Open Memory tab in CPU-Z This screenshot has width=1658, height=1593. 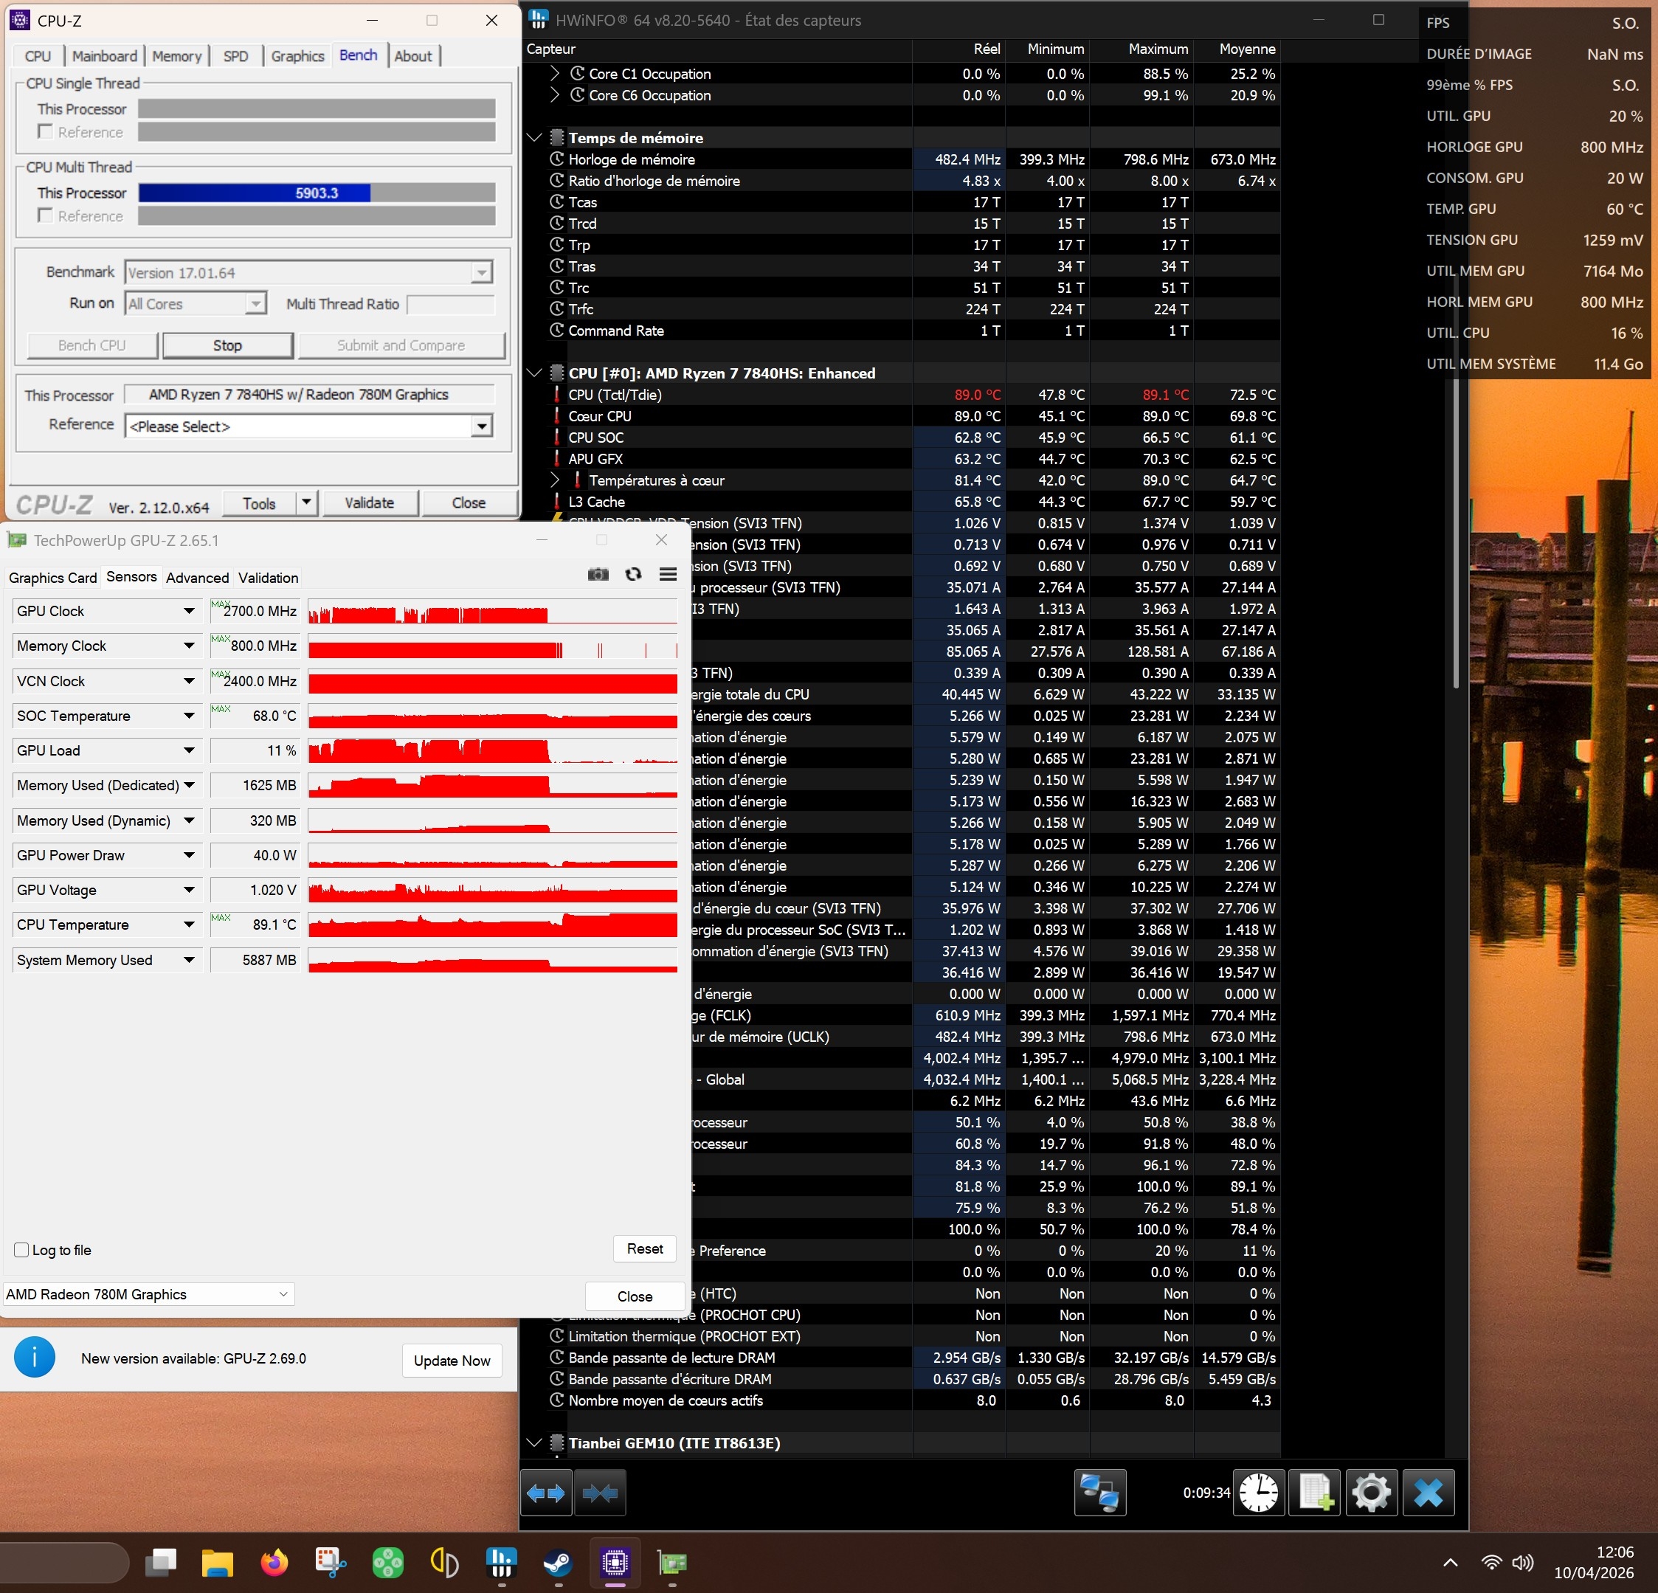177,56
